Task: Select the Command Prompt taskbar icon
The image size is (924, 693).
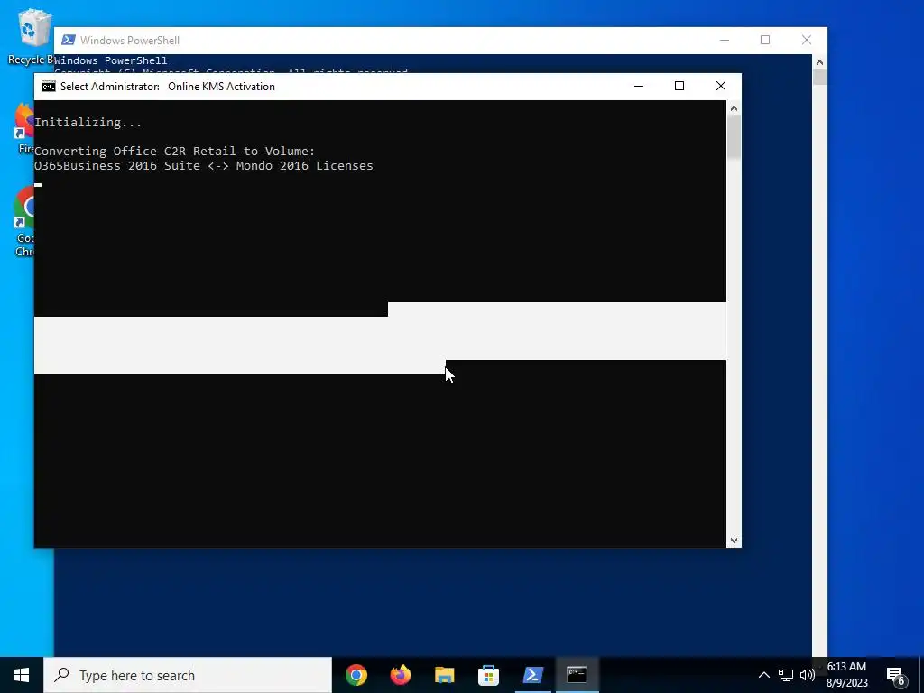Action: [577, 675]
